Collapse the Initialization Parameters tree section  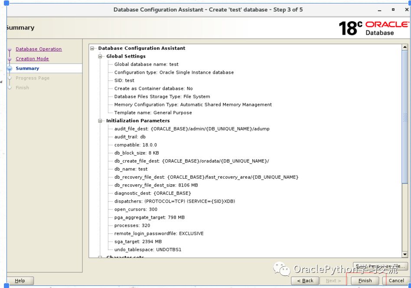point(100,121)
